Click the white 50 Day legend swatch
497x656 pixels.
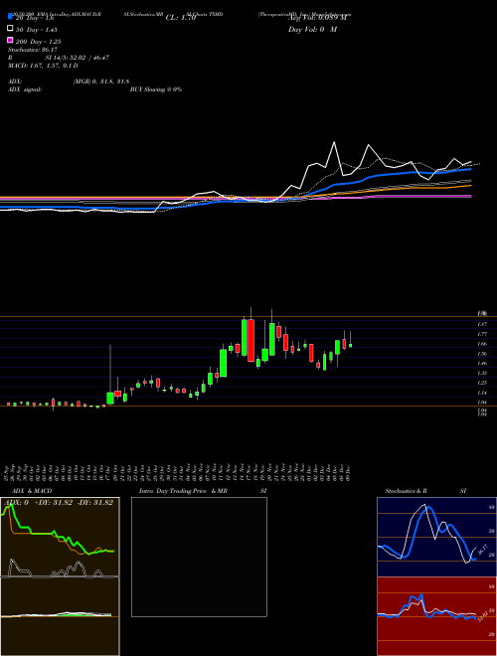10,29
